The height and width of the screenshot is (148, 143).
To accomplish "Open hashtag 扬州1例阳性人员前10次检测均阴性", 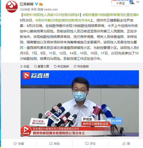I will (51, 15).
